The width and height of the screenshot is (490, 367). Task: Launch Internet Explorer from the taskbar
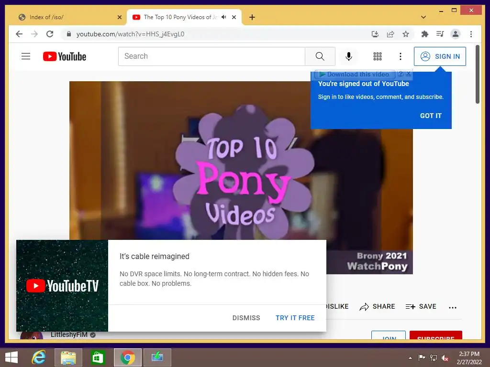tap(39, 357)
